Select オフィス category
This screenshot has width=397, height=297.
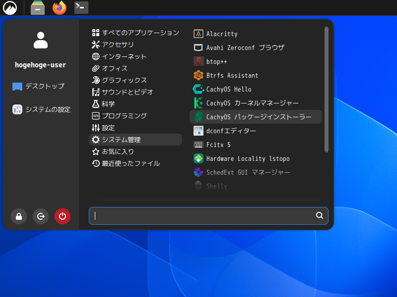[135, 68]
